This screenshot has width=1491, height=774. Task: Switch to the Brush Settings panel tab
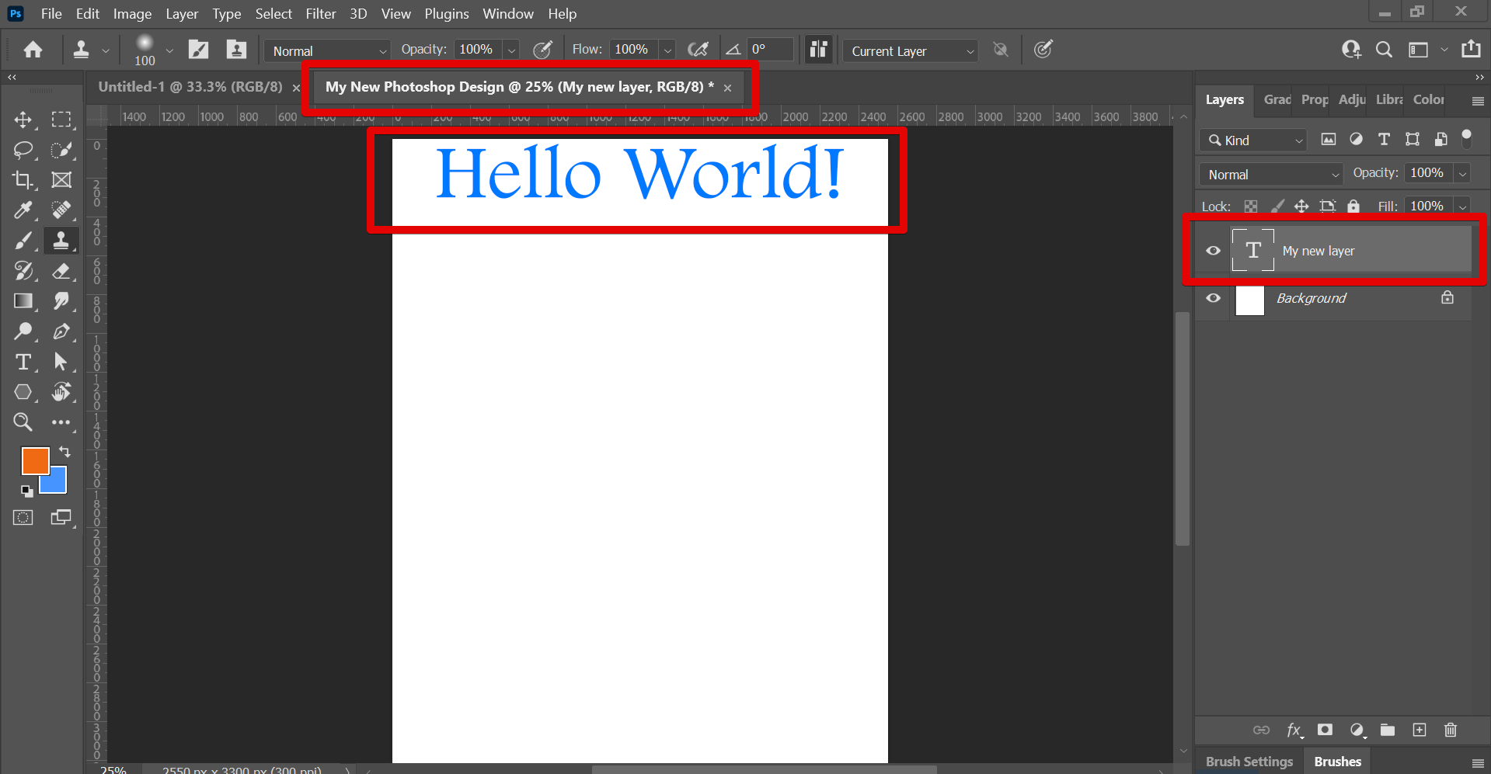pos(1249,762)
